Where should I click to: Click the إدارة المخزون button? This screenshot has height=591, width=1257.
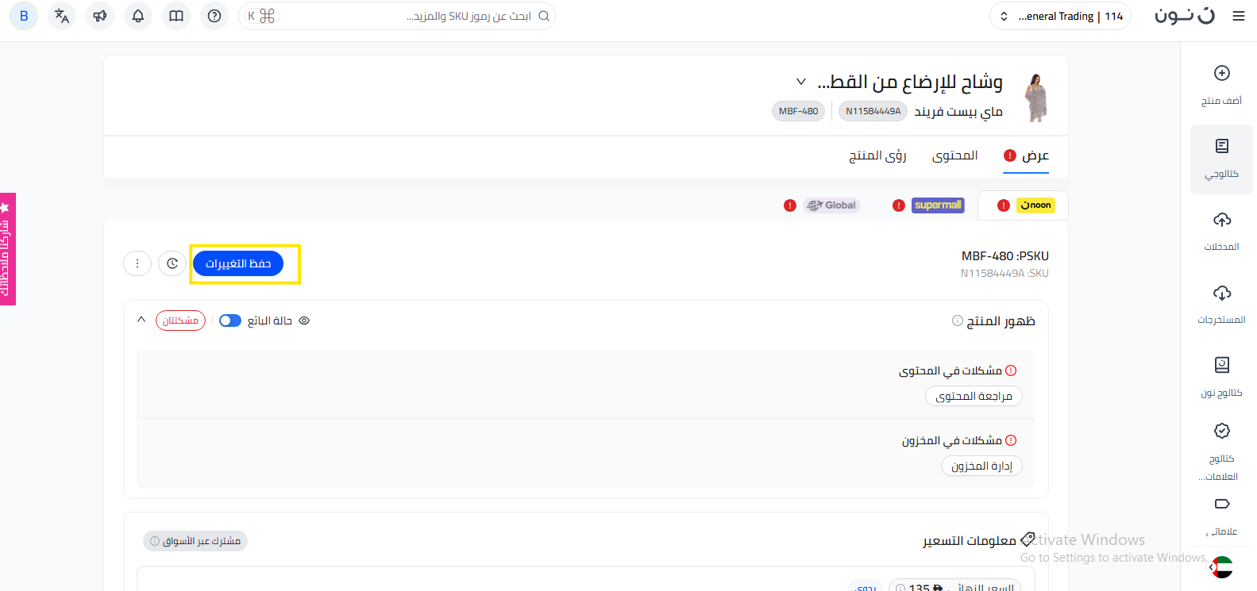coord(981,466)
